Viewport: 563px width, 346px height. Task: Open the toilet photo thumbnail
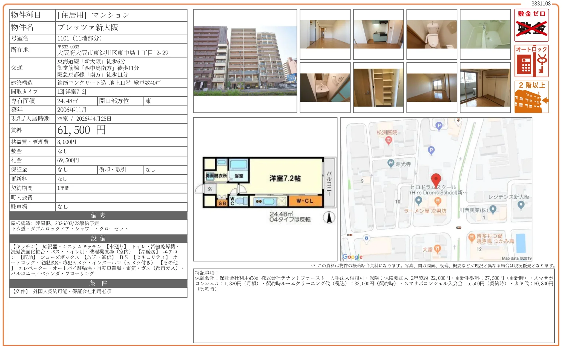[x=432, y=34]
